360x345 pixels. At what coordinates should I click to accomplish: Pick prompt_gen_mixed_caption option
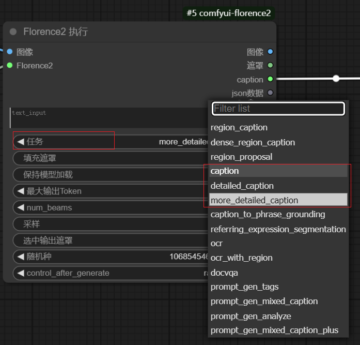click(x=278, y=302)
